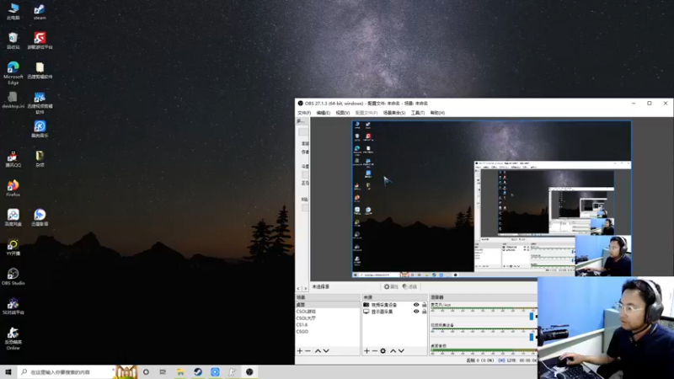Select the display capture source row
The width and height of the screenshot is (674, 379).
pyautogui.click(x=395, y=312)
